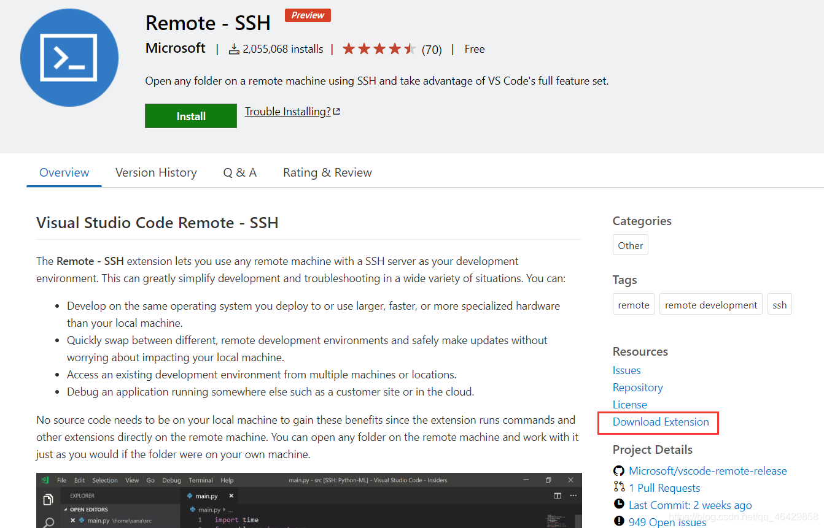Click the 2,055,068 installs text
The image size is (824, 528).
283,49
